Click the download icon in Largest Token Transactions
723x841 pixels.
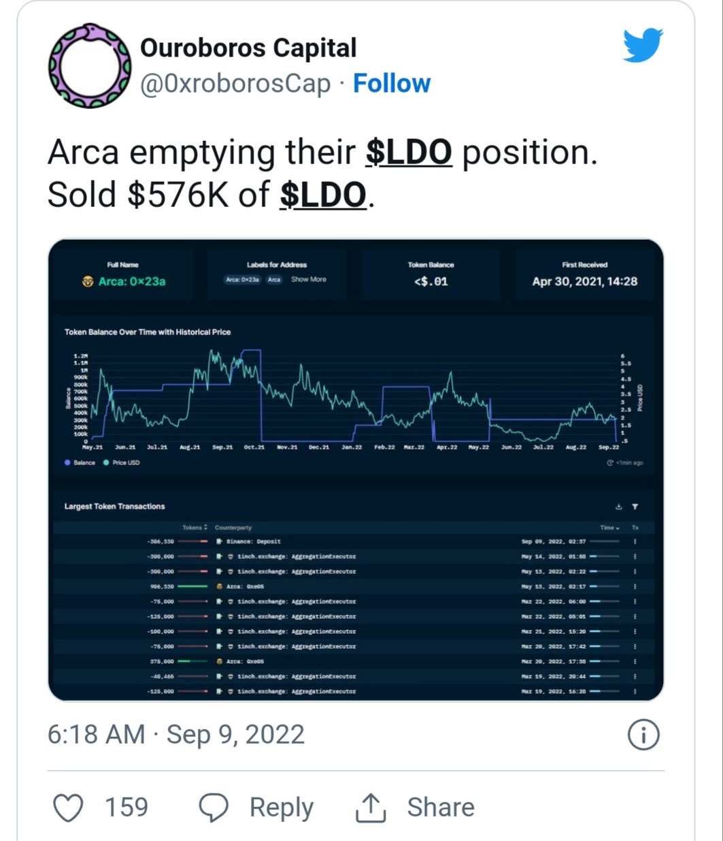pos(618,507)
